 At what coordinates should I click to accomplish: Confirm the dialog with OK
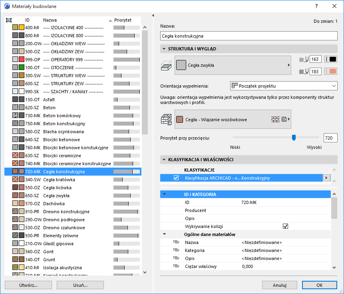320,285
